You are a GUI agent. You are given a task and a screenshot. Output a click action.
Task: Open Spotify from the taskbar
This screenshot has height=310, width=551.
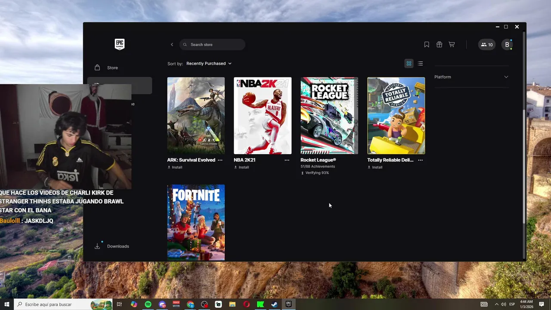tap(148, 304)
